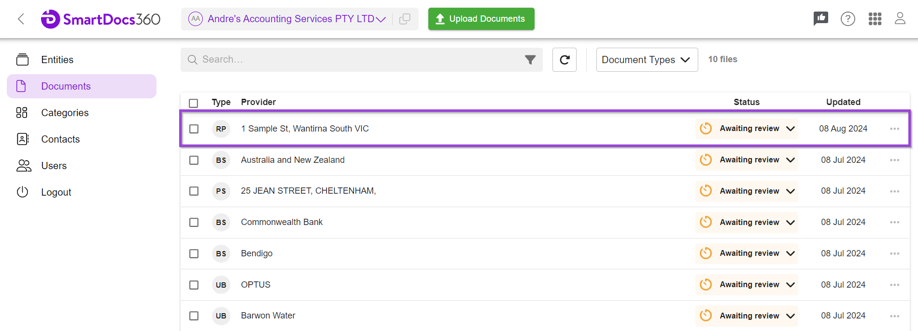The height and width of the screenshot is (331, 918).
Task: Click the back arrow icon
Action: click(x=21, y=19)
